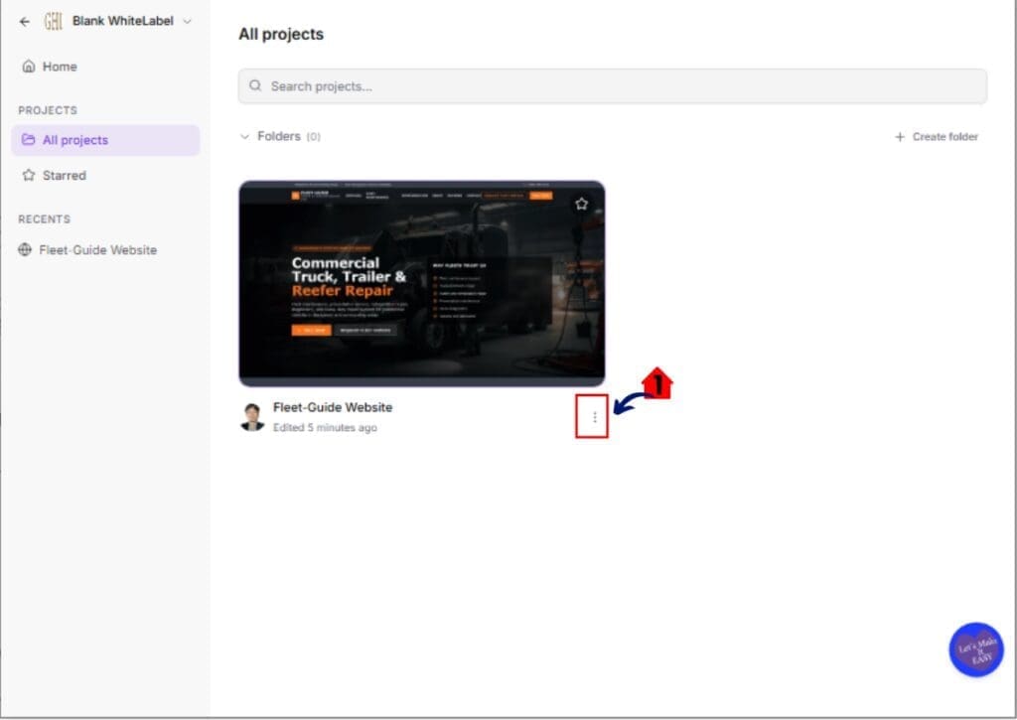Click the All projects page heading
This screenshot has height=720, width=1017.
coord(281,35)
